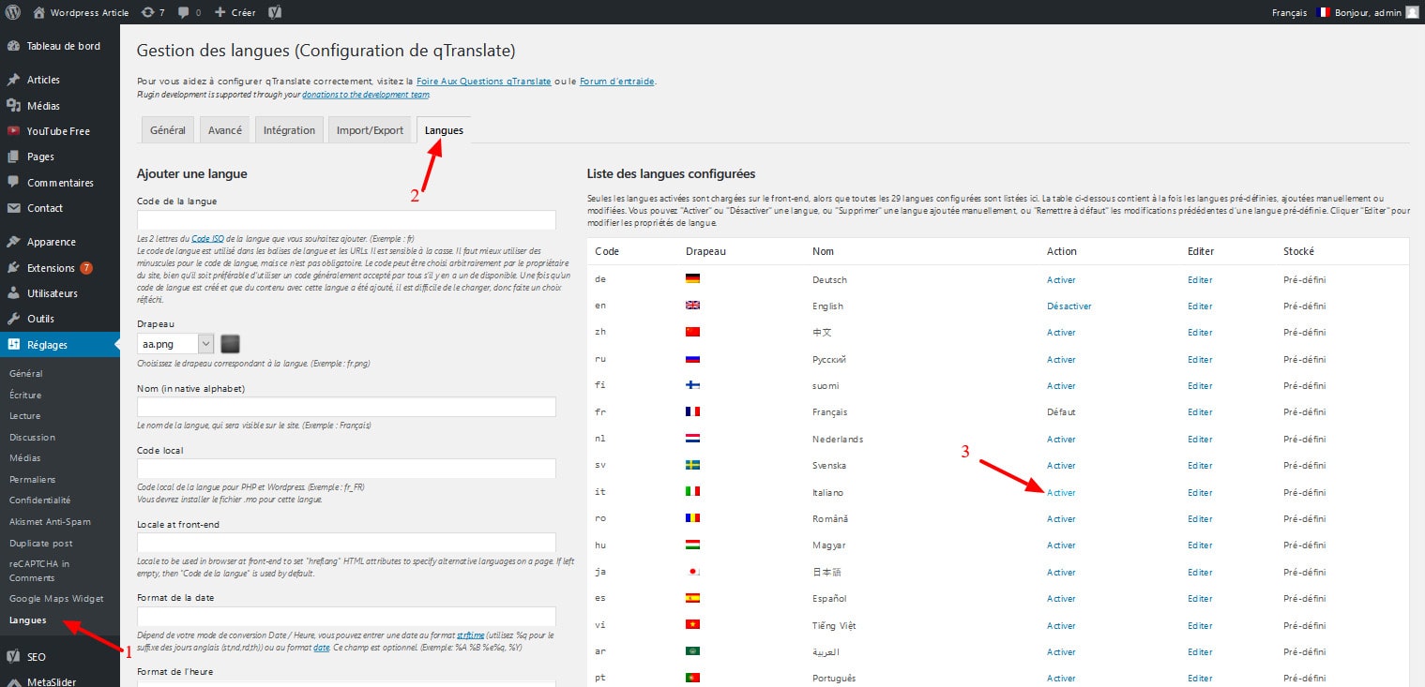Click the Créer plus button
The height and width of the screenshot is (687, 1425).
pyautogui.click(x=235, y=12)
